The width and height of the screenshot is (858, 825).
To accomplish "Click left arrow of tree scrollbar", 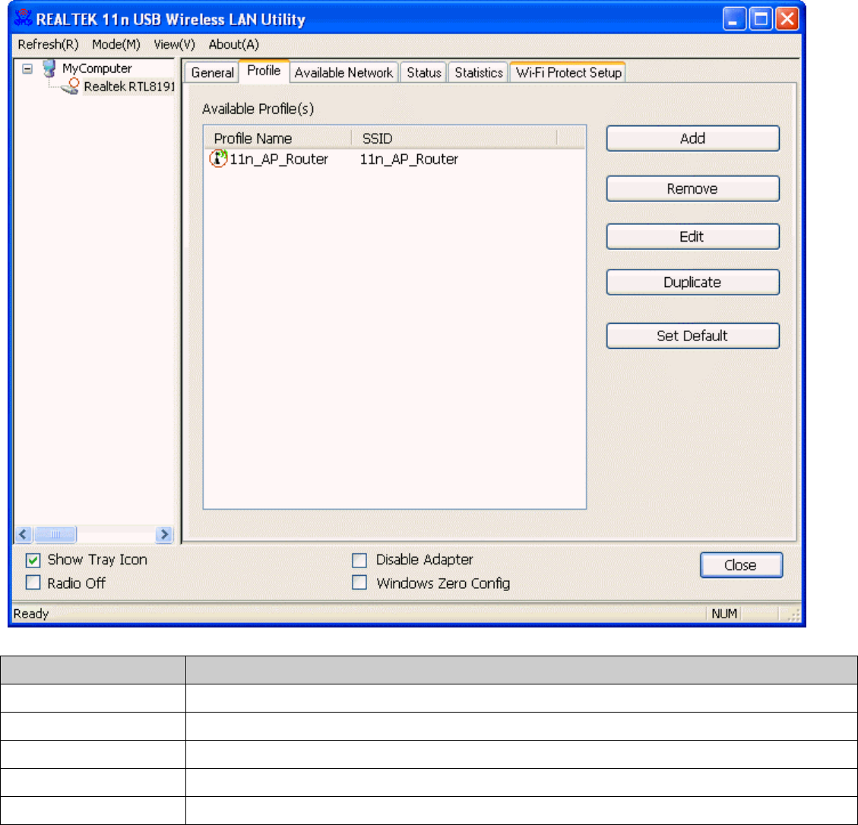I will (24, 534).
